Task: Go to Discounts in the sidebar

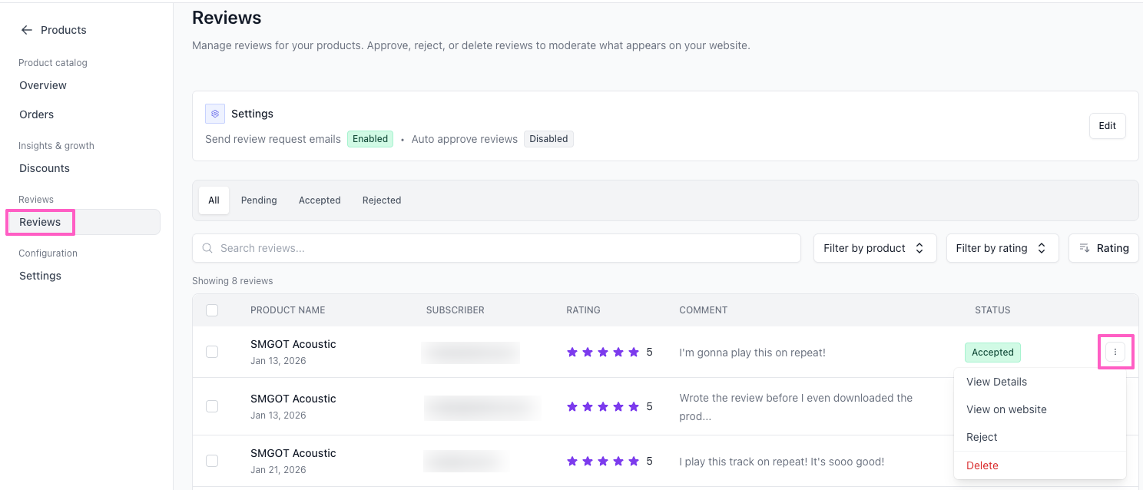Action: tap(45, 168)
